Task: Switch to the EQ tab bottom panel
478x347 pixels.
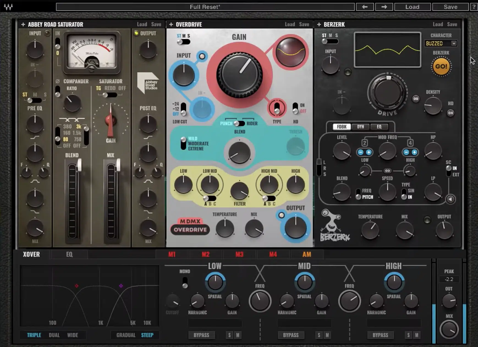Action: pos(69,254)
